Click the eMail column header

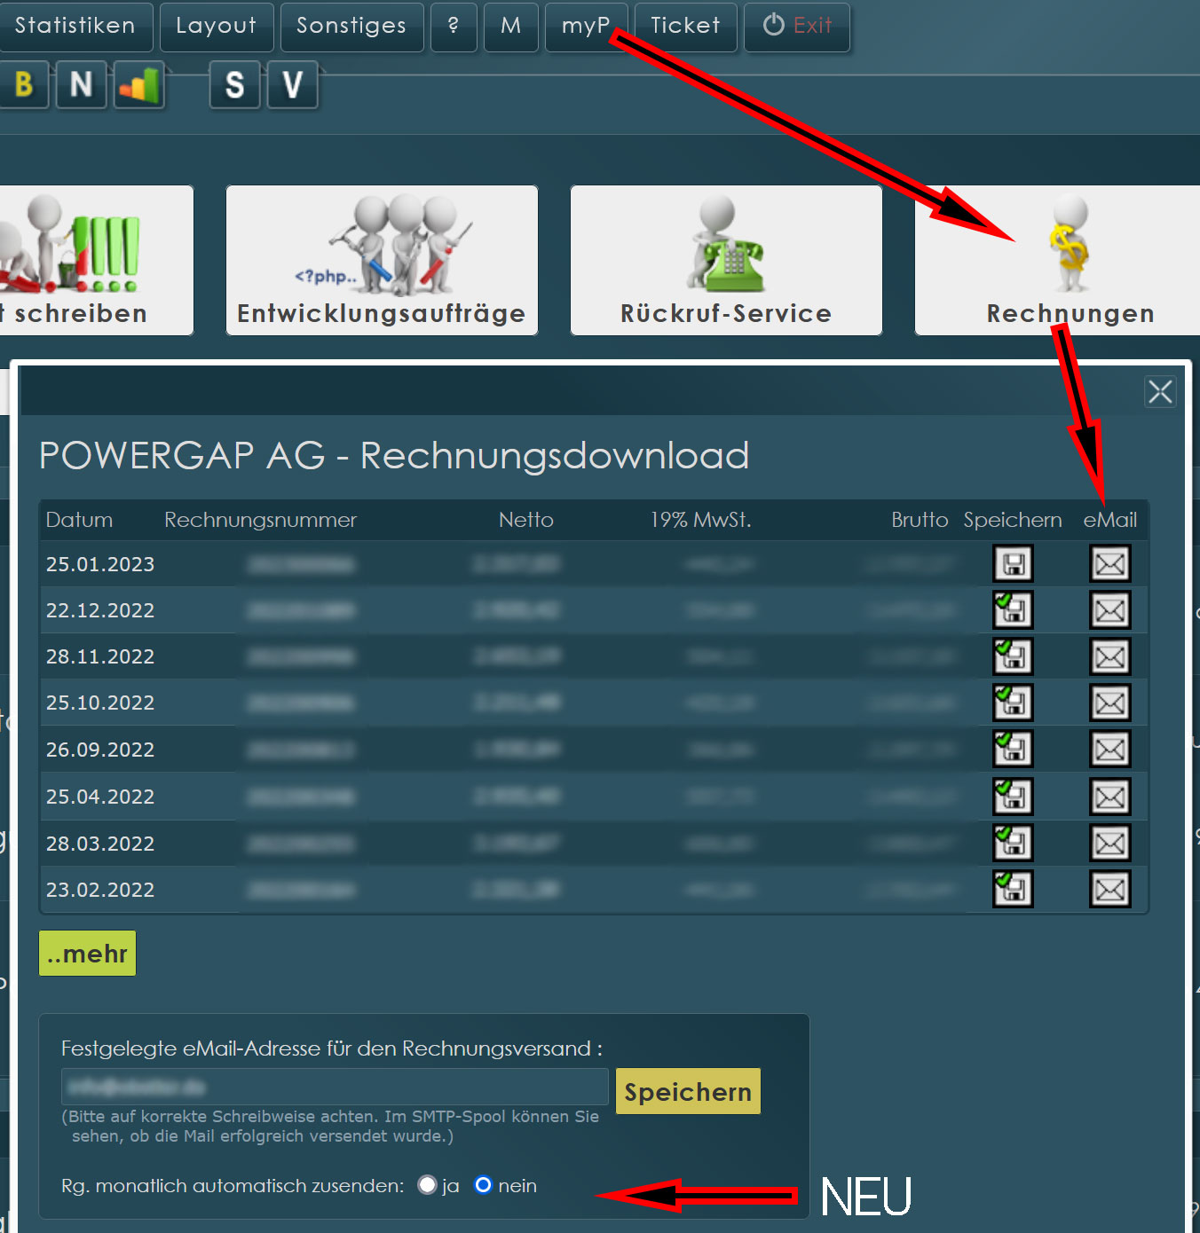coord(1110,520)
